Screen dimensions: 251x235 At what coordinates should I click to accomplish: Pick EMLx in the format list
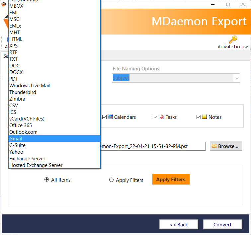(54, 26)
